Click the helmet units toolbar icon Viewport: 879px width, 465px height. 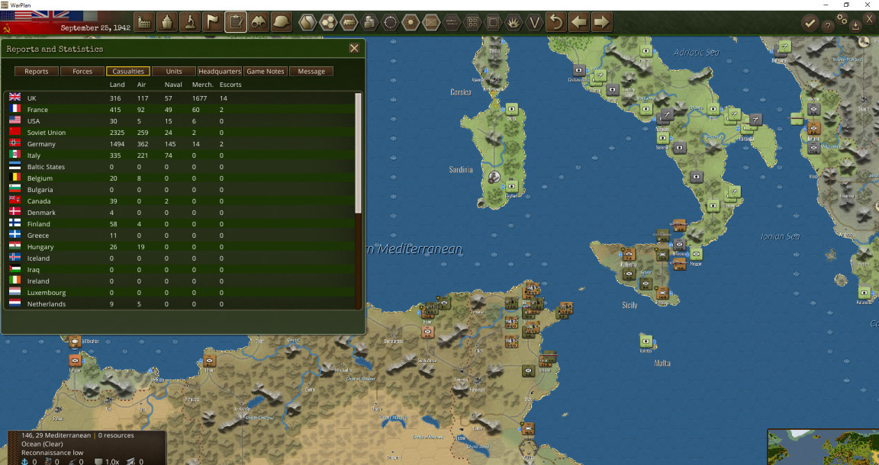click(x=282, y=22)
